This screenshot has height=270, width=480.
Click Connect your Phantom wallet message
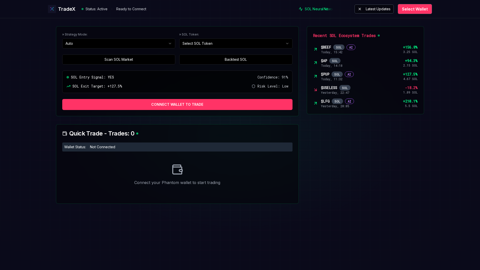tap(177, 182)
